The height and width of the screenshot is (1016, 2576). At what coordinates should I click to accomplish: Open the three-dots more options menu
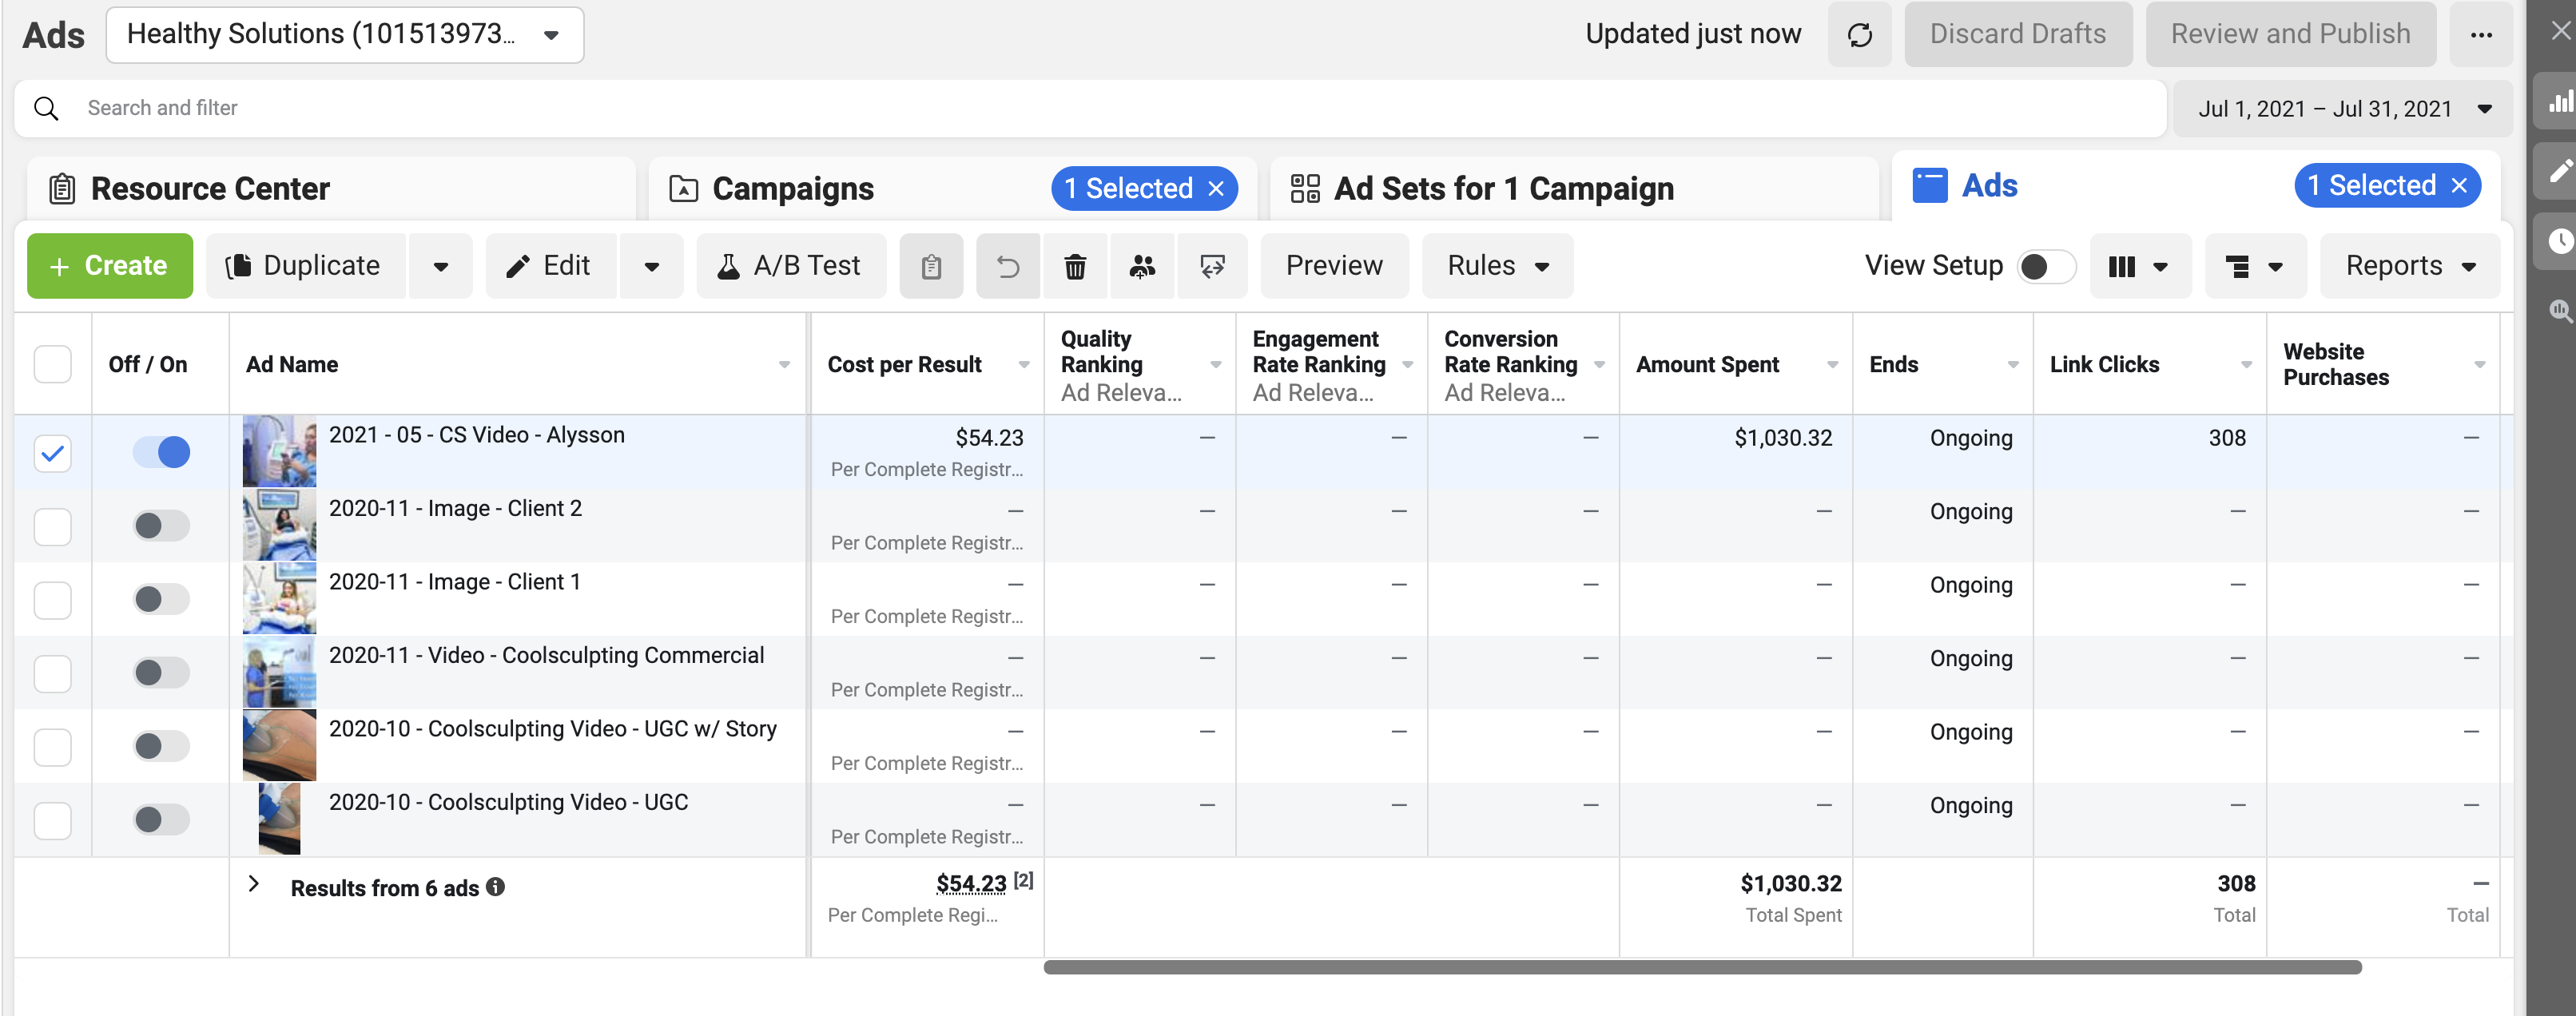(2481, 35)
